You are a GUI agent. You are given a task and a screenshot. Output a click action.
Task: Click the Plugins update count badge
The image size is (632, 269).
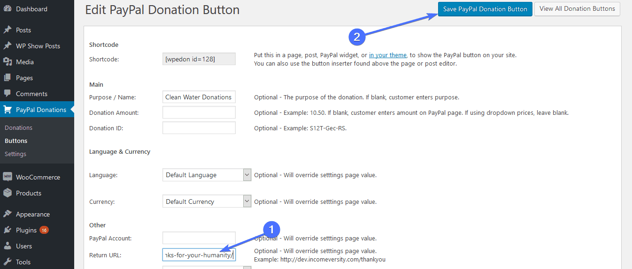(x=44, y=230)
